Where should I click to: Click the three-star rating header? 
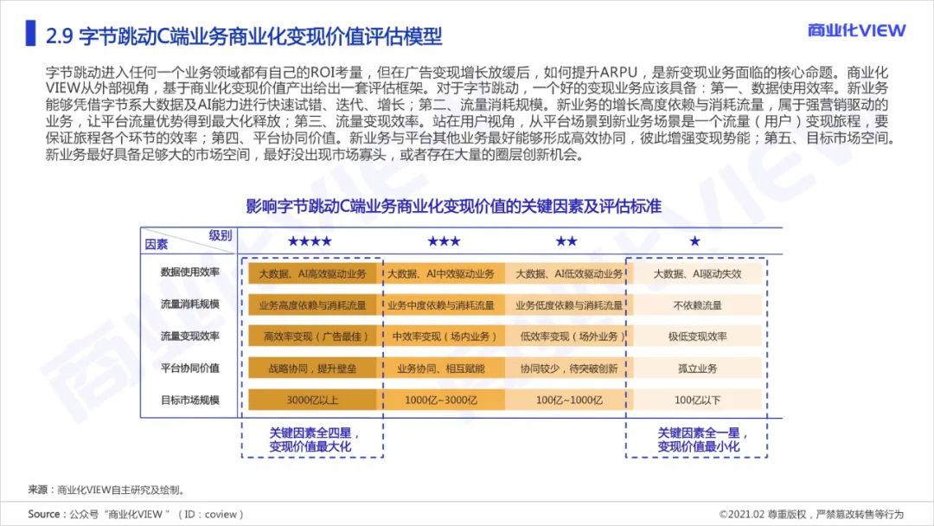pyautogui.click(x=444, y=241)
